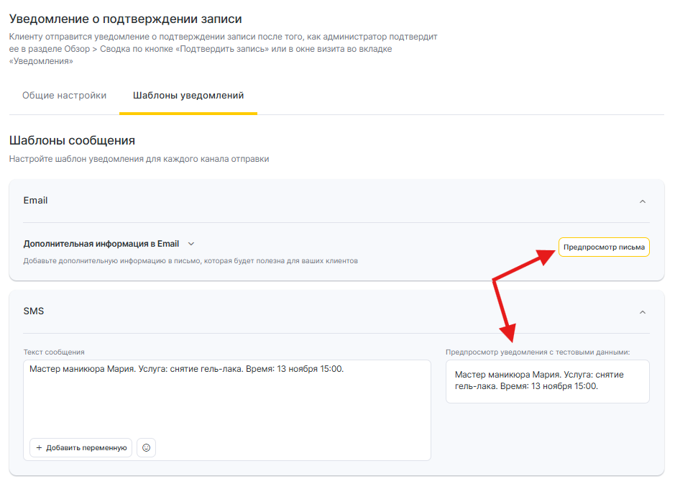Click the SMS section header title
675x484 pixels.
34,311
